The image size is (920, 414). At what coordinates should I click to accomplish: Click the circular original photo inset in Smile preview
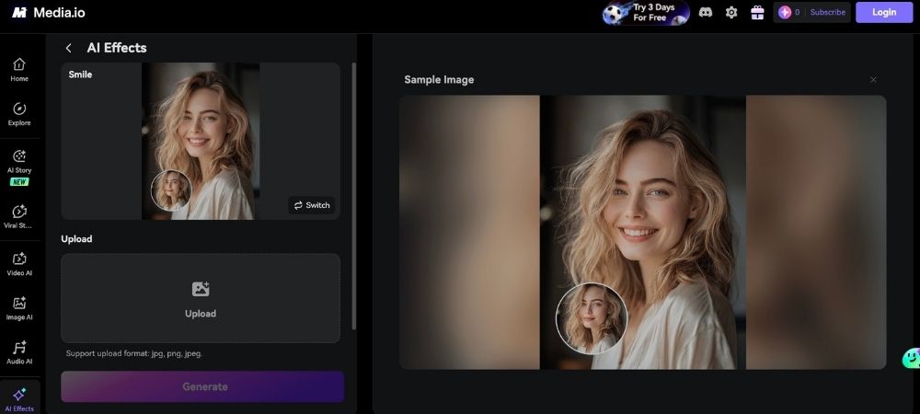(171, 190)
